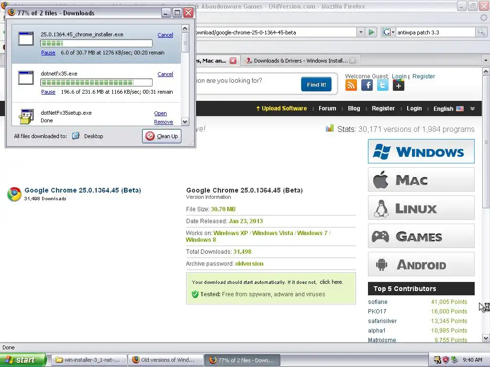This screenshot has height=367, width=490.
Task: Select the Games category
Action: [x=421, y=236]
